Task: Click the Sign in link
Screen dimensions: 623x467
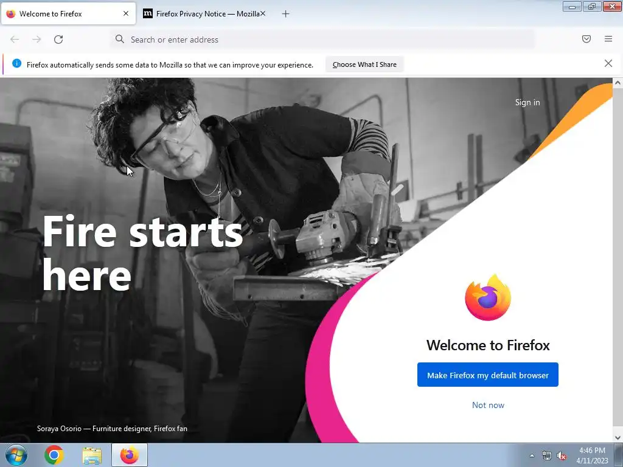Action: (x=527, y=102)
